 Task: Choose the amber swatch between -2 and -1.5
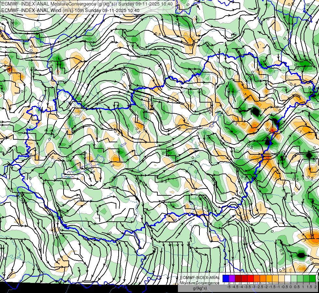point(269,279)
